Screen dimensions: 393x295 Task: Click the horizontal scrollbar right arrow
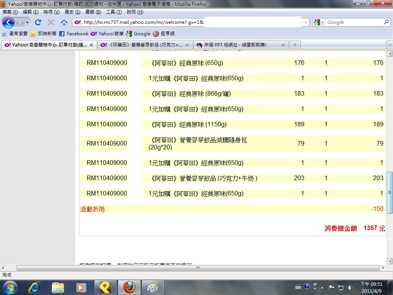click(x=383, y=268)
